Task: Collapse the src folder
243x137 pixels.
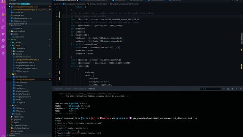Action: pyautogui.click(x=14, y=40)
